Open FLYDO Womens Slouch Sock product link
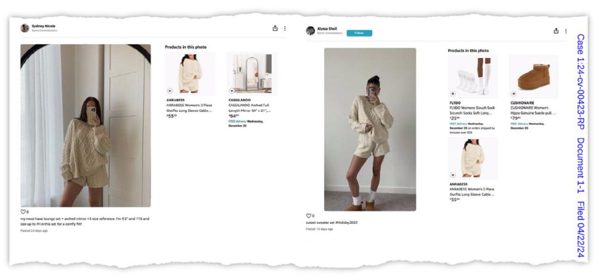The image size is (597, 277). point(471,110)
